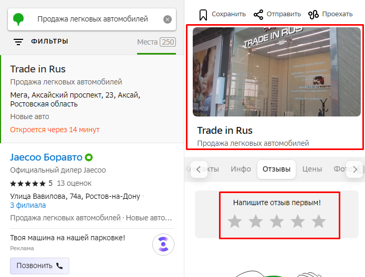
Task: Switch to the Цены tab
Action: click(x=312, y=169)
